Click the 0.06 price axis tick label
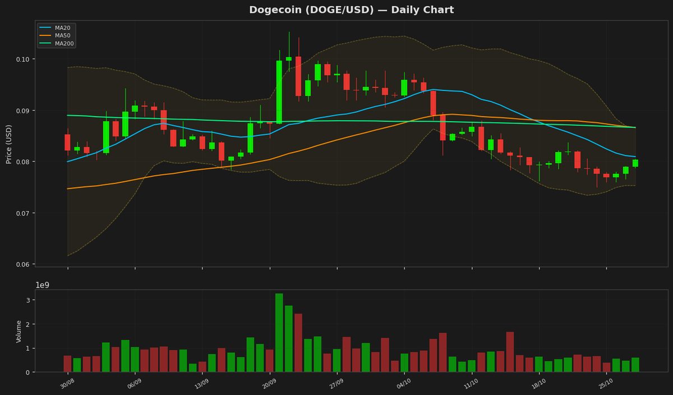 (22, 264)
